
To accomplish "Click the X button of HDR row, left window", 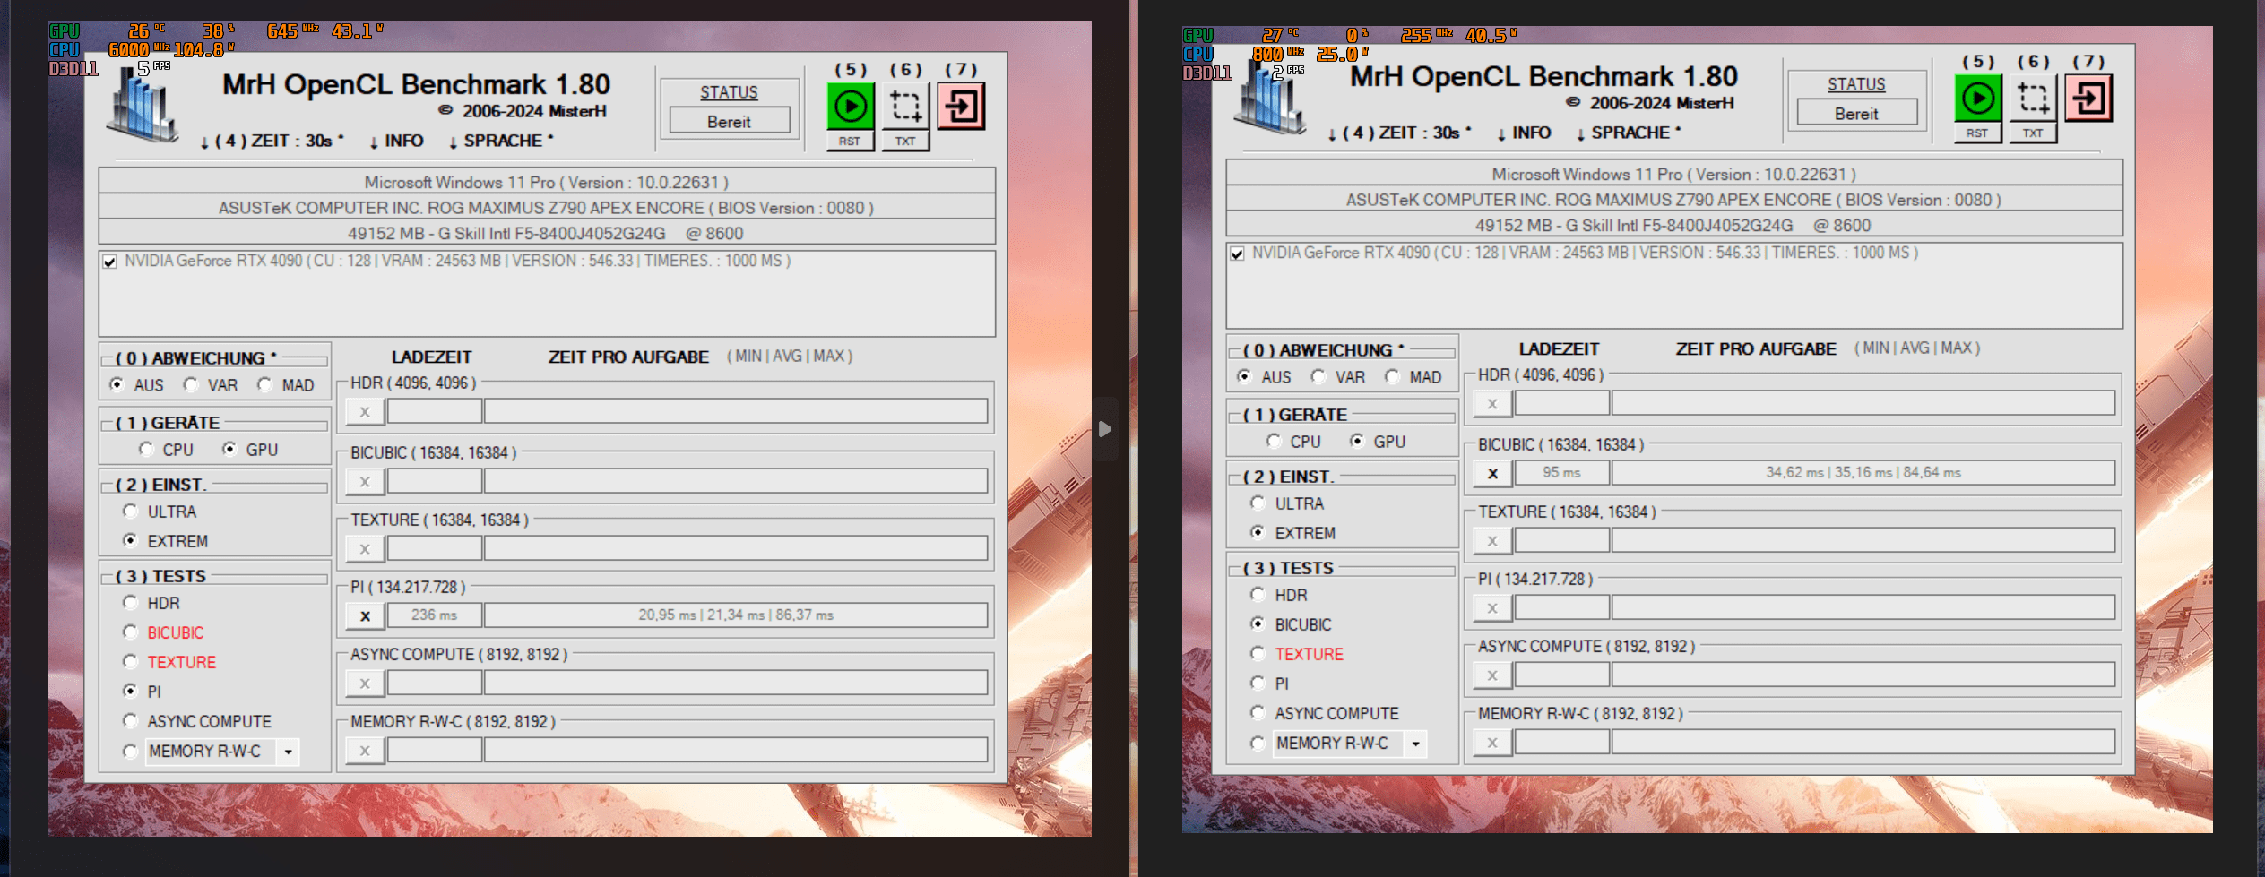I will (x=365, y=412).
